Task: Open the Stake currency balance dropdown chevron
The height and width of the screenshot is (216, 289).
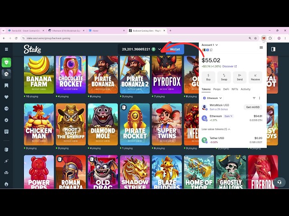Action: pyautogui.click(x=159, y=49)
